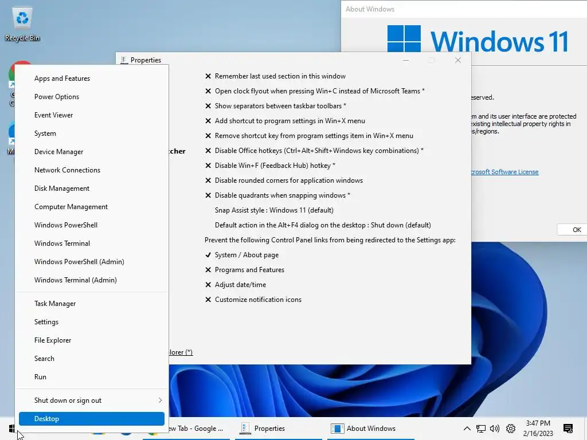Click the volume speaker icon in tray

point(495,429)
